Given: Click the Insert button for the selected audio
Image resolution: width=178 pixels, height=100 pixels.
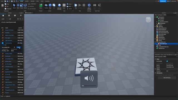Looking at the screenshot, I should [19, 47].
